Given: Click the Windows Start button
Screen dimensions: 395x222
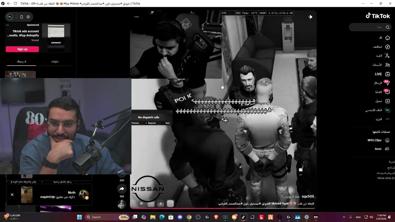Looking at the screenshot, I should point(79,217).
